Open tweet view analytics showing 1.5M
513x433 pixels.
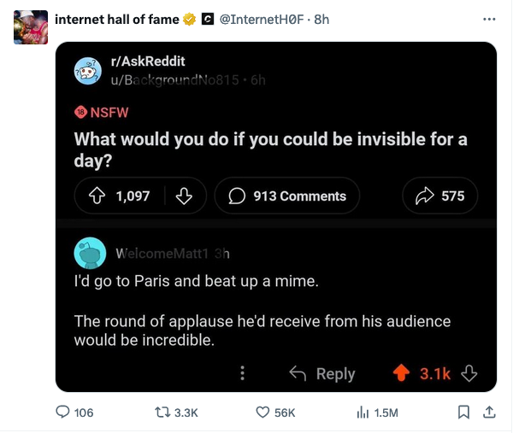(x=363, y=413)
